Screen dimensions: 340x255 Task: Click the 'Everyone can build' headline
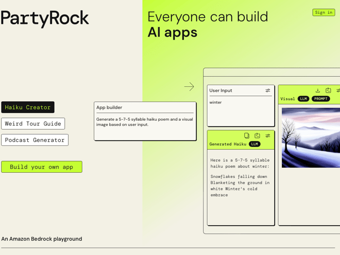tap(208, 16)
